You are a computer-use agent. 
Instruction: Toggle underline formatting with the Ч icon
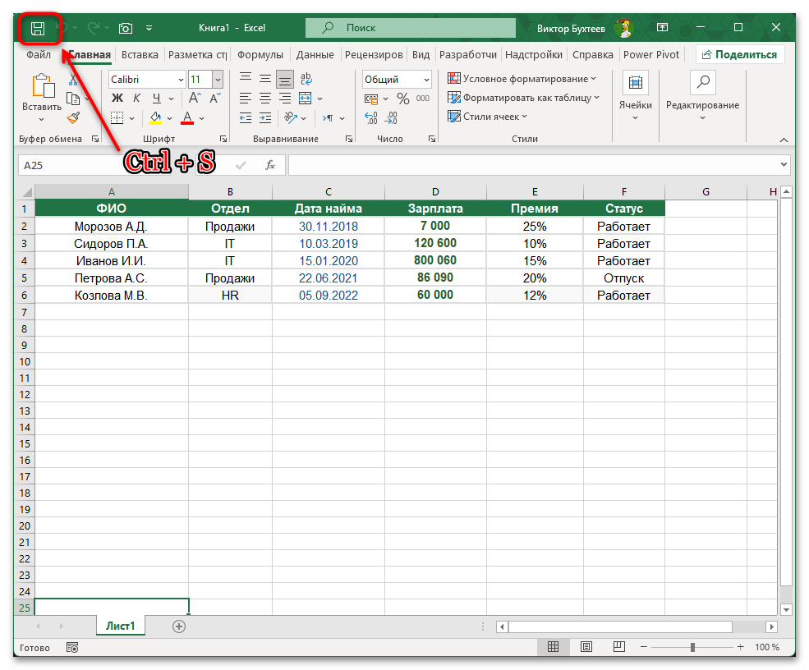click(157, 98)
